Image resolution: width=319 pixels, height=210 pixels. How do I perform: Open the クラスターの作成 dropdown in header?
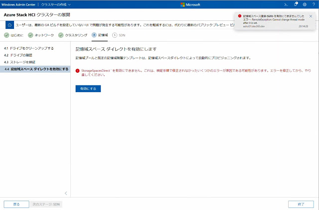(x=56, y=4)
